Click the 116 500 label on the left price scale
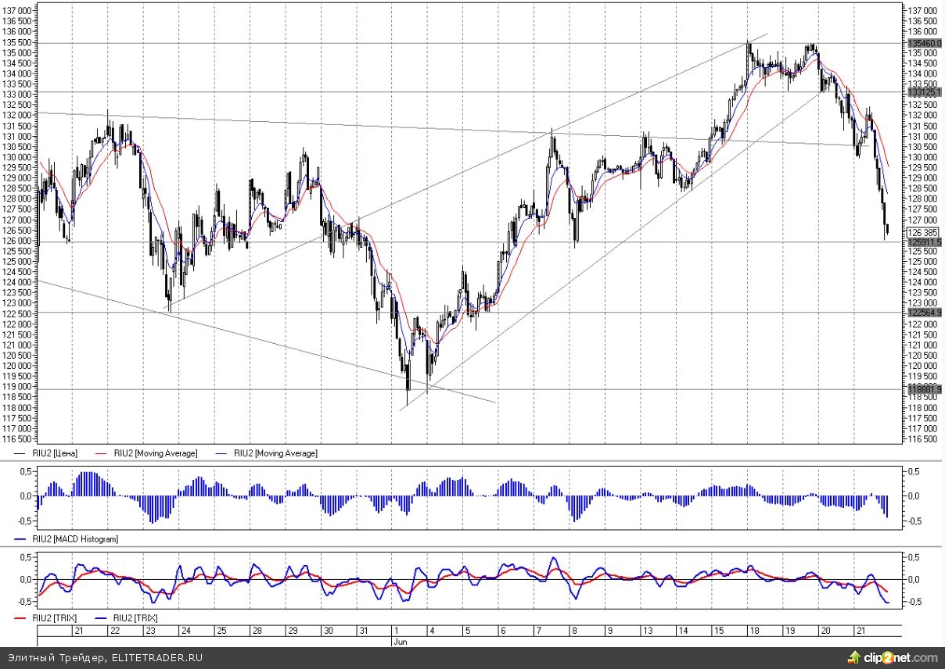945x669 pixels. 18,439
